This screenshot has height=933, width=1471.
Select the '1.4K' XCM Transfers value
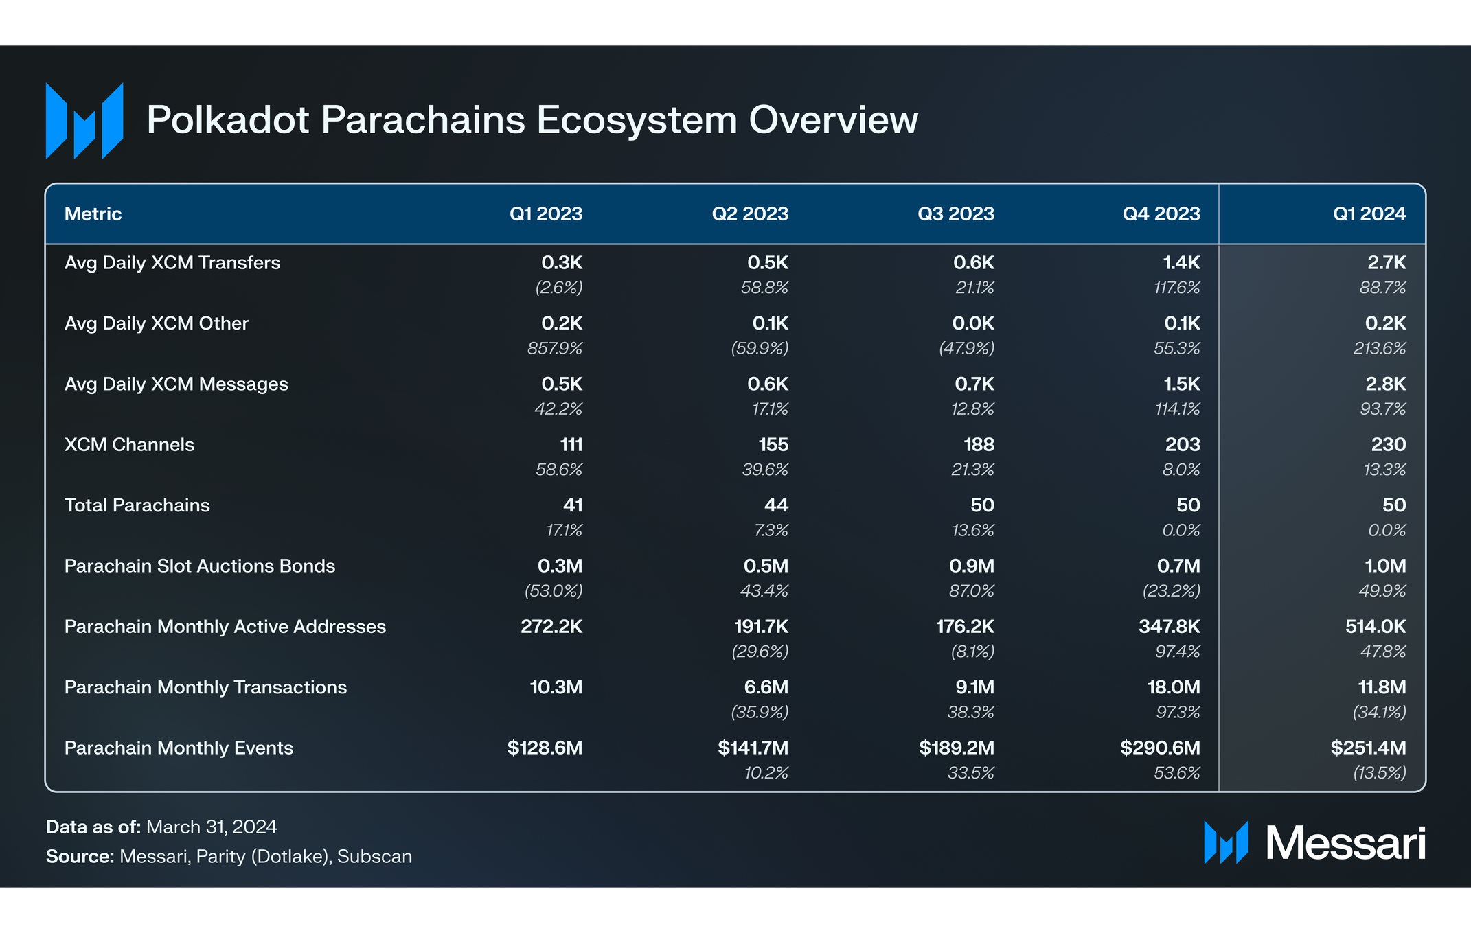point(1181,263)
